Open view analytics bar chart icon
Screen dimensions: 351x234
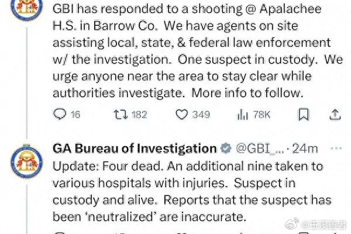[242, 115]
